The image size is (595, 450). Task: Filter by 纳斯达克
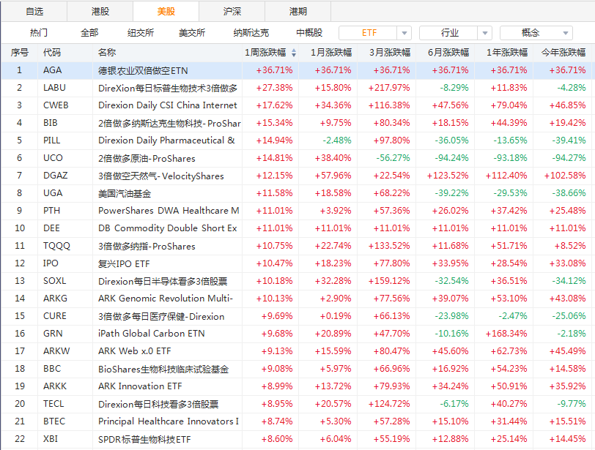pyautogui.click(x=251, y=33)
